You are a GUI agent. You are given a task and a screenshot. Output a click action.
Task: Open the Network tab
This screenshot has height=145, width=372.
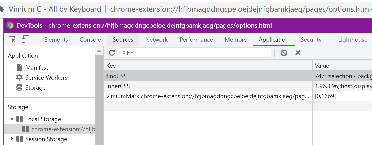[x=156, y=39]
